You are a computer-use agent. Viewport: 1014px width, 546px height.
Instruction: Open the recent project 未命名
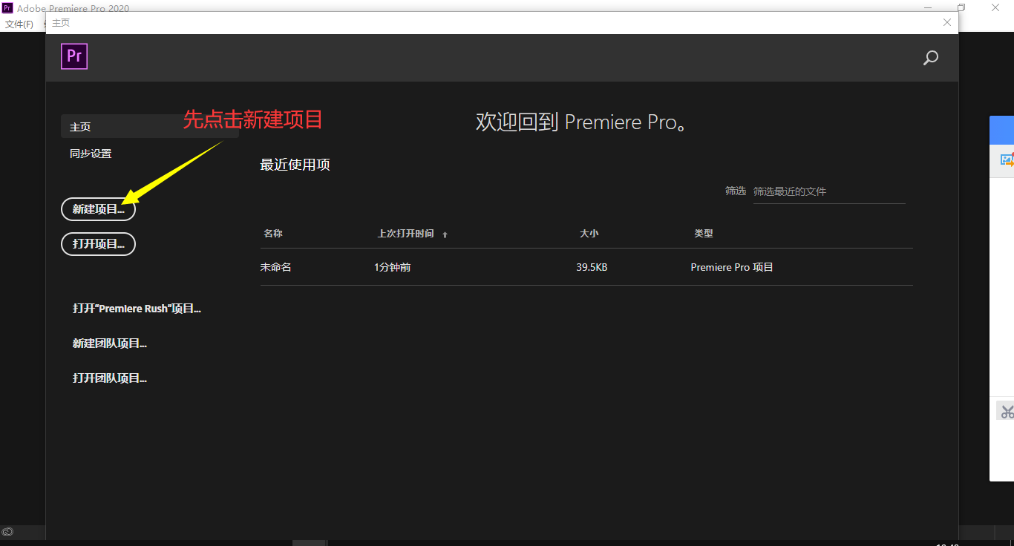tap(275, 267)
